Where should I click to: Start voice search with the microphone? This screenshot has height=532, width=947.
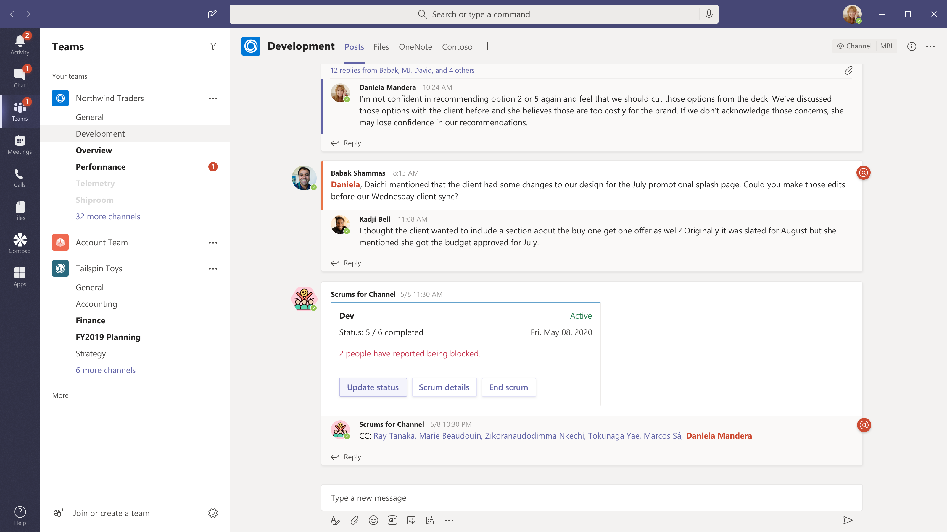pos(708,14)
